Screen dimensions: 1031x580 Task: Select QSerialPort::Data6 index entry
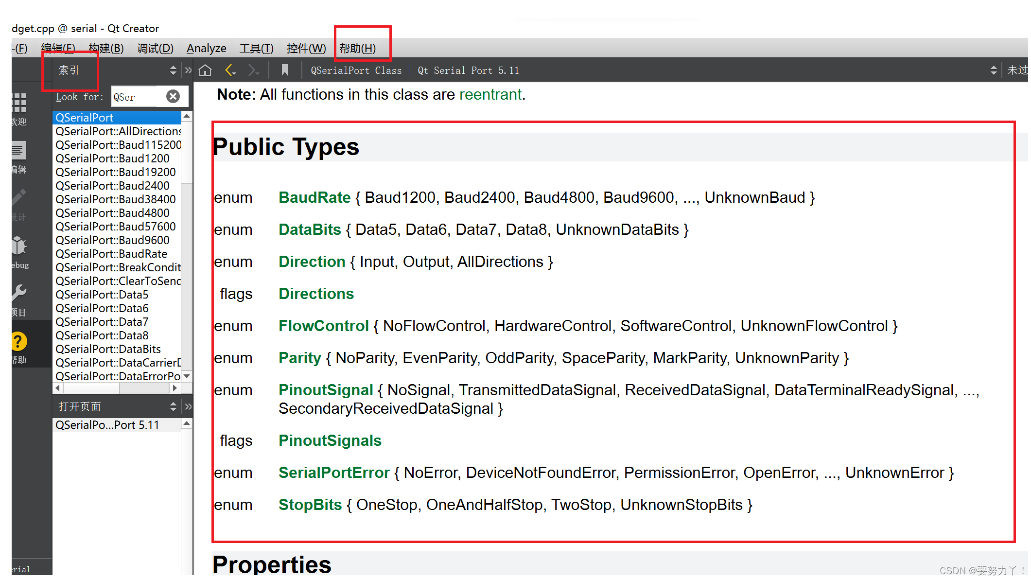117,308
